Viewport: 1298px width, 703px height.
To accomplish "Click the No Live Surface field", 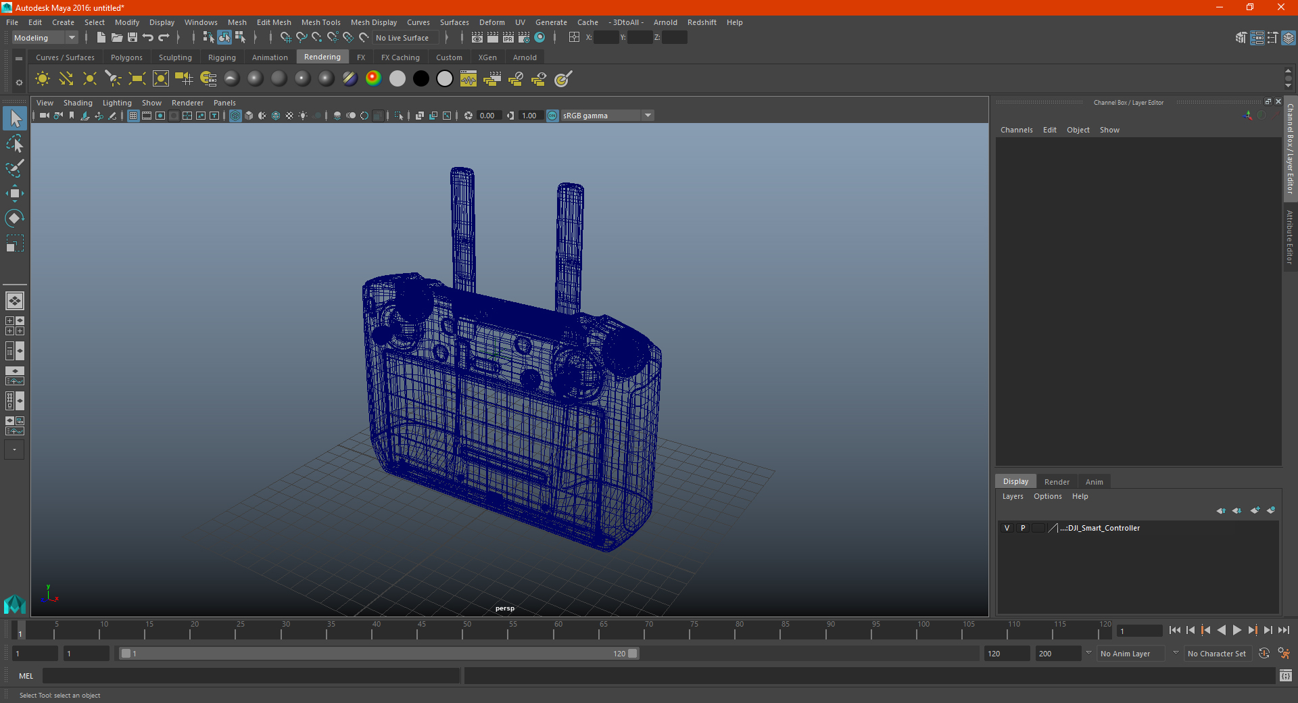I will pos(406,38).
